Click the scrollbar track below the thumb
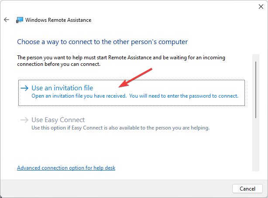The image size is (268, 198). click(256, 144)
